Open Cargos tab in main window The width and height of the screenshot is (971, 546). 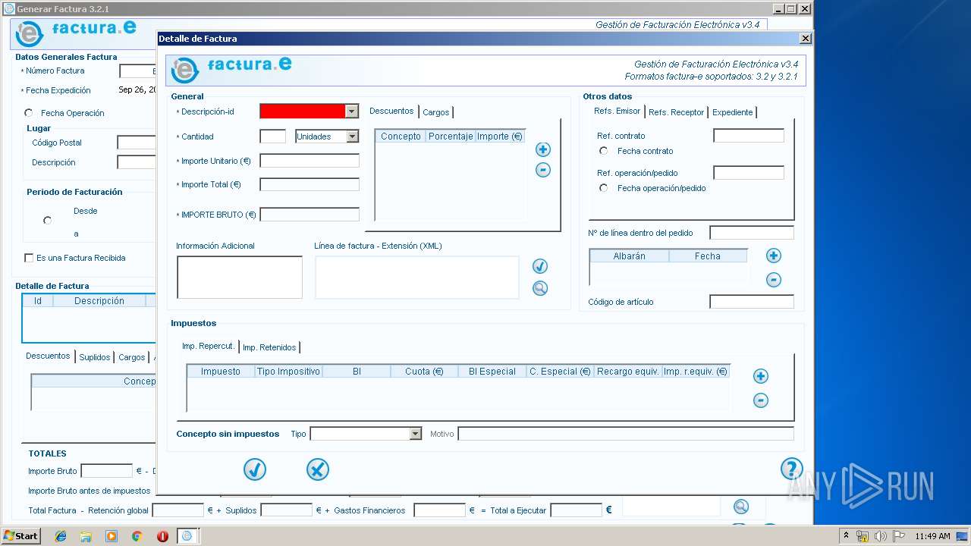[132, 357]
